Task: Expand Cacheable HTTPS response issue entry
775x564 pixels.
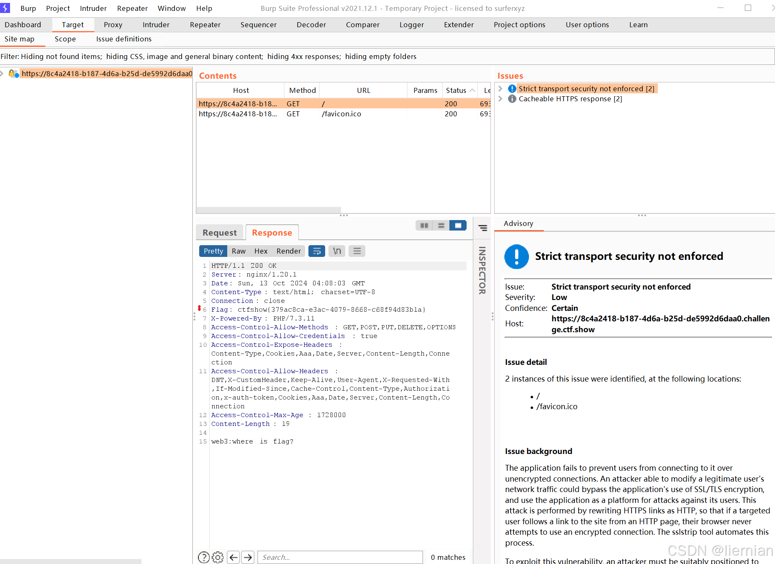Action: coord(500,99)
